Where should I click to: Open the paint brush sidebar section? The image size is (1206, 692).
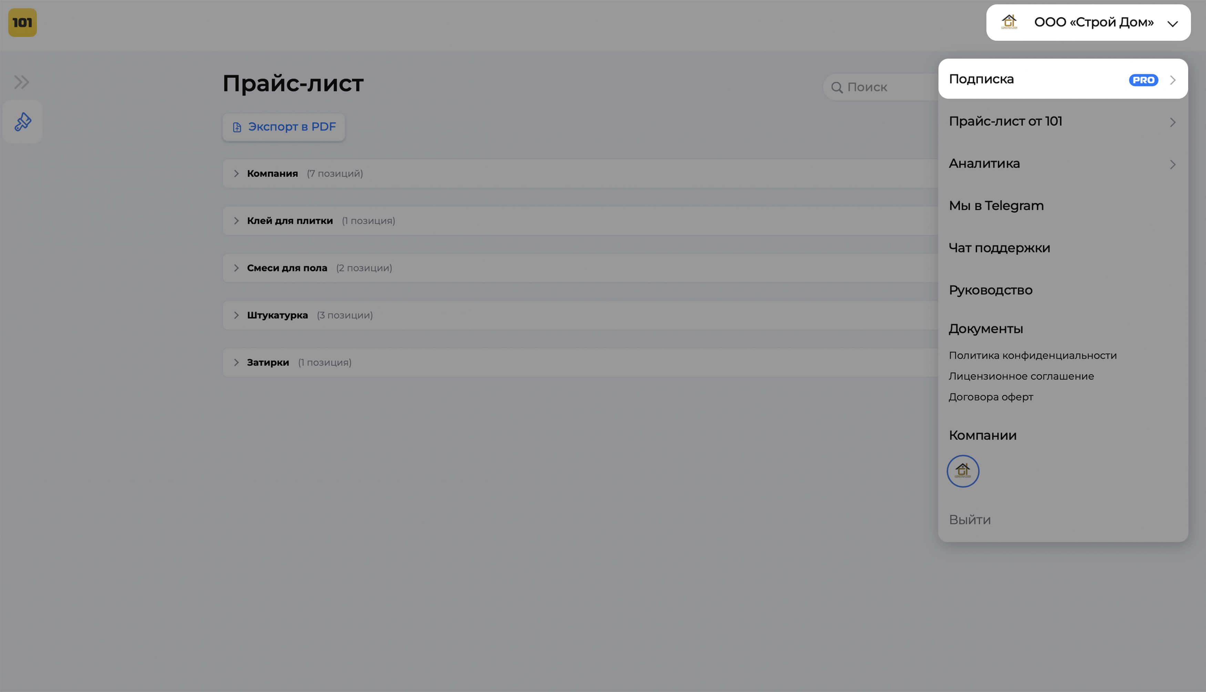click(x=22, y=122)
